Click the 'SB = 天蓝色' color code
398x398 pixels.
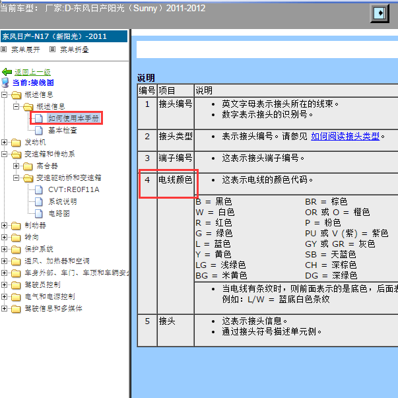[331, 254]
